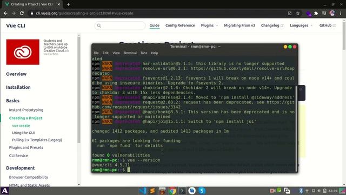Launch VS Code from taskbar

pos(143,191)
